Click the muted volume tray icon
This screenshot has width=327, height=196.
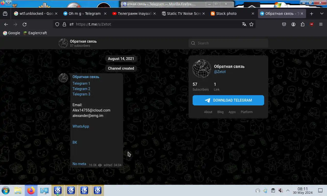click(281, 190)
